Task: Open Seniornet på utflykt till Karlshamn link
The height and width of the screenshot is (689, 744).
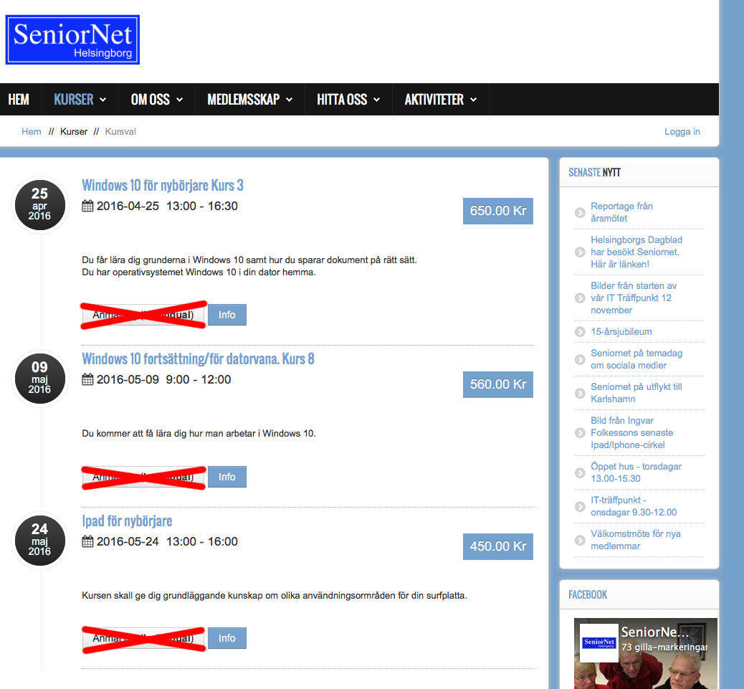Action: 636,393
